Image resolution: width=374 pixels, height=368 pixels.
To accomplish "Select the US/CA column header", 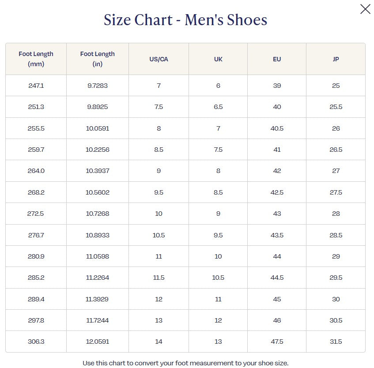I will [159, 59].
